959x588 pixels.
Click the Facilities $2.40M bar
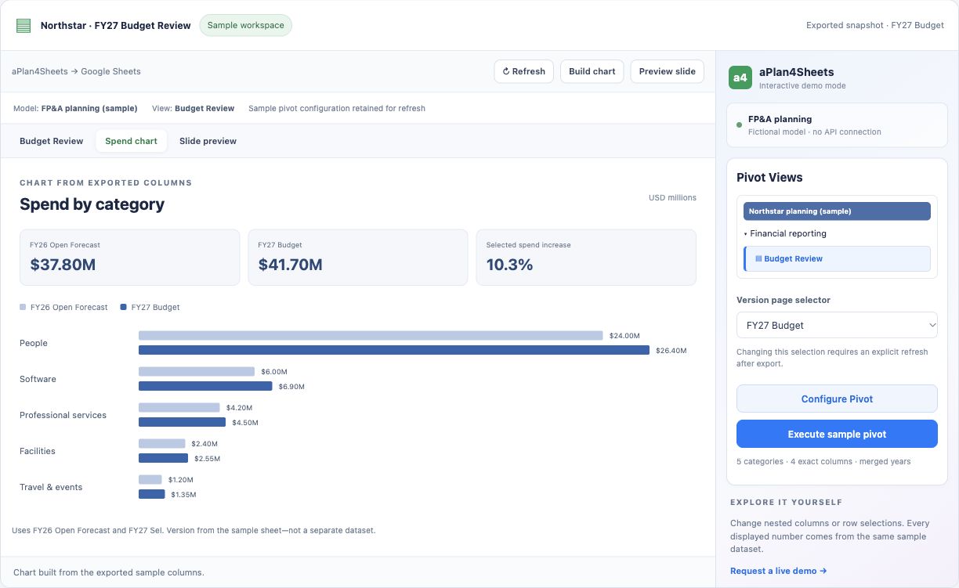tap(162, 443)
